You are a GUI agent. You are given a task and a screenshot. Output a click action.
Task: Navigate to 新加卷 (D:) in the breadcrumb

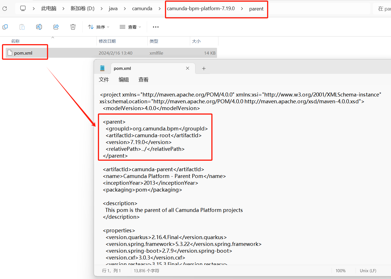(82, 8)
